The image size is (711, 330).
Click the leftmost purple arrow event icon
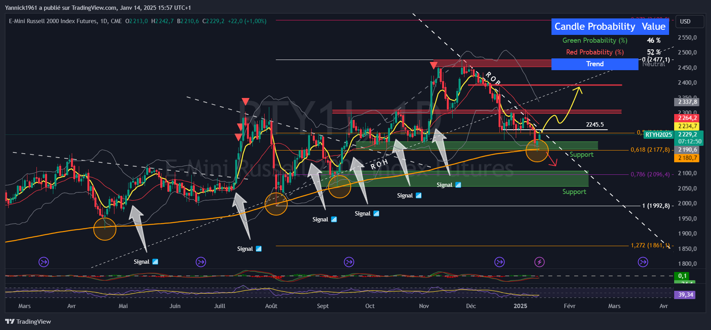pos(44,262)
